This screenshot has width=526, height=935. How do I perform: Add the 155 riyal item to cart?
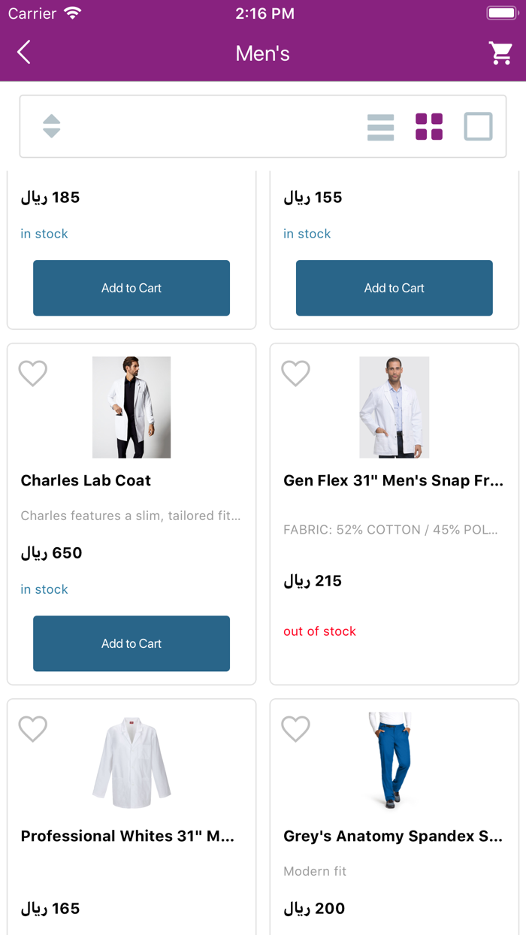[394, 288]
